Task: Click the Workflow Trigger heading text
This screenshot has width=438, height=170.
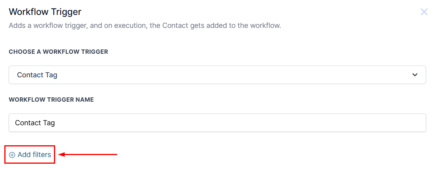Action: [45, 12]
